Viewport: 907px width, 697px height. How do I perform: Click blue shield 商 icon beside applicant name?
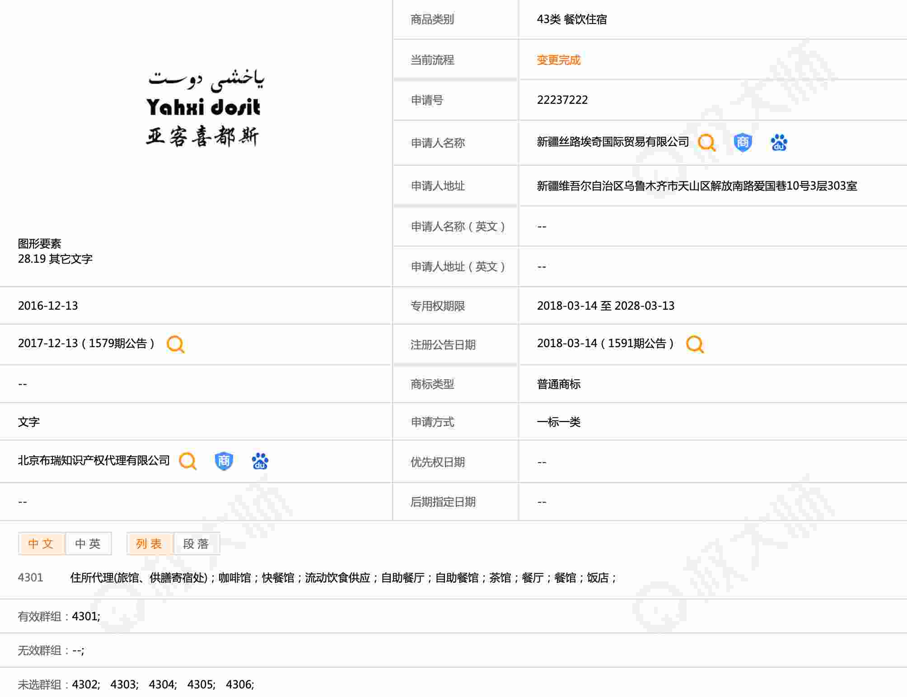(743, 143)
